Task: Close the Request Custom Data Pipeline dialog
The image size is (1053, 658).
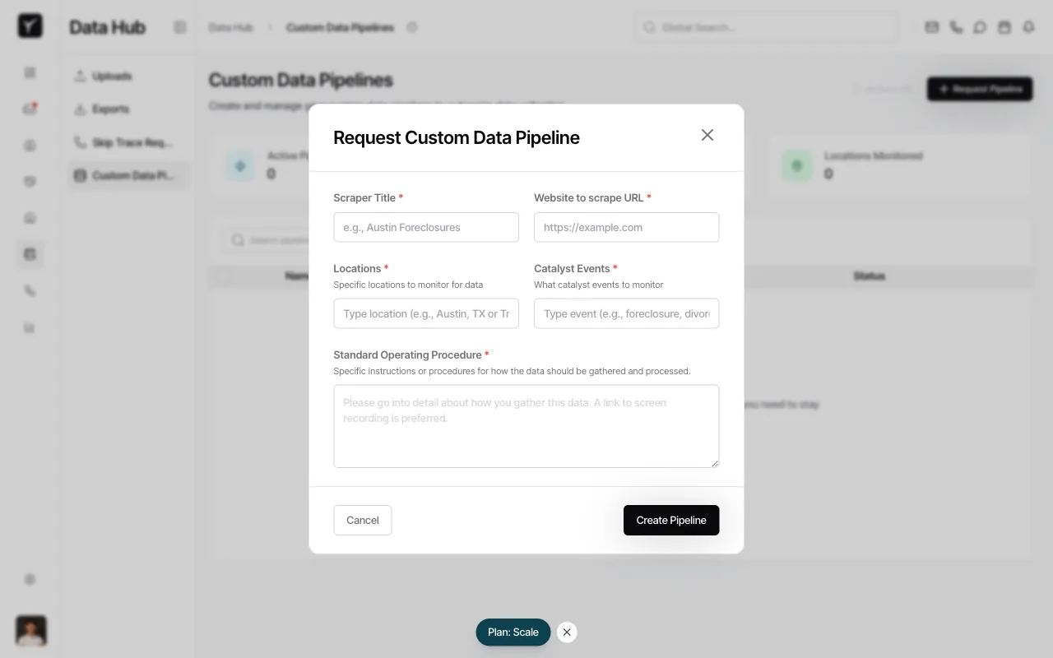Action: coord(707,135)
